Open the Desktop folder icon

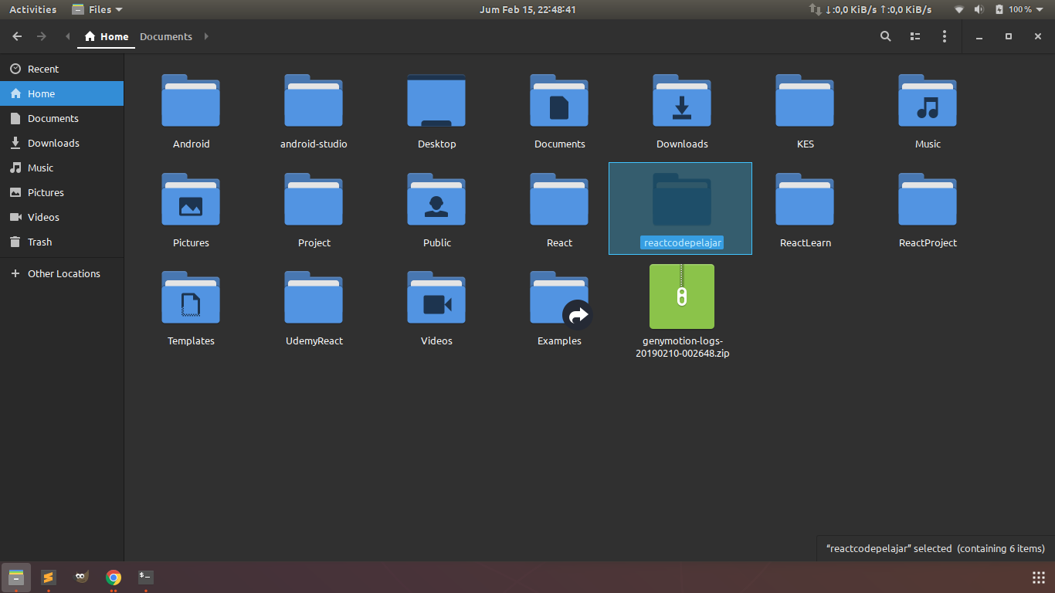436,101
